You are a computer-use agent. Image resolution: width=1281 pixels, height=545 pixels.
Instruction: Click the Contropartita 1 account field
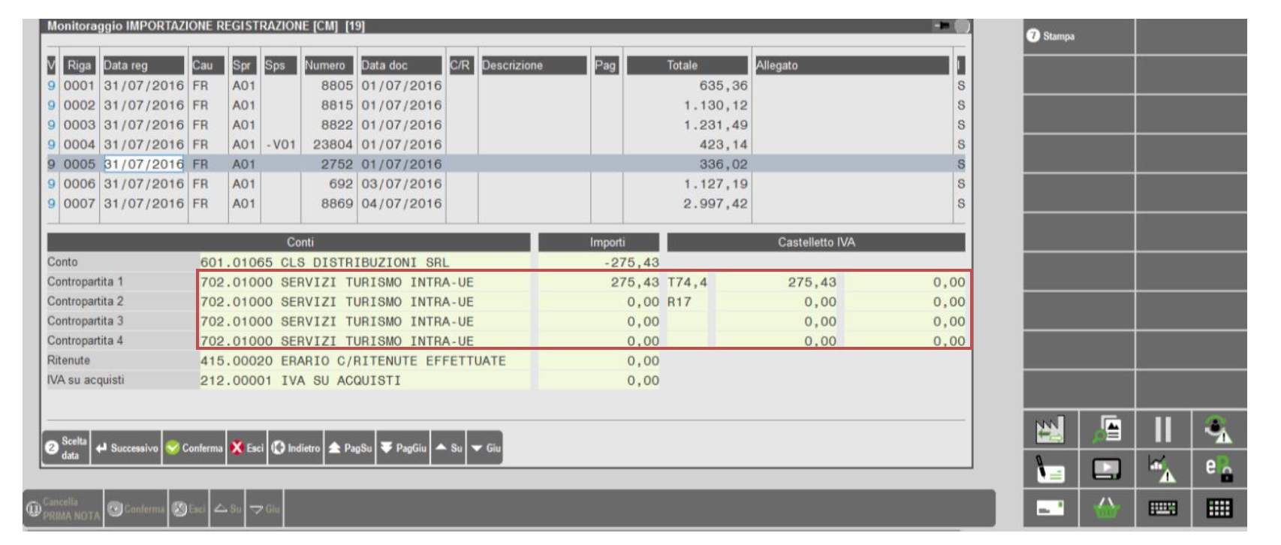pyautogui.click(x=364, y=282)
